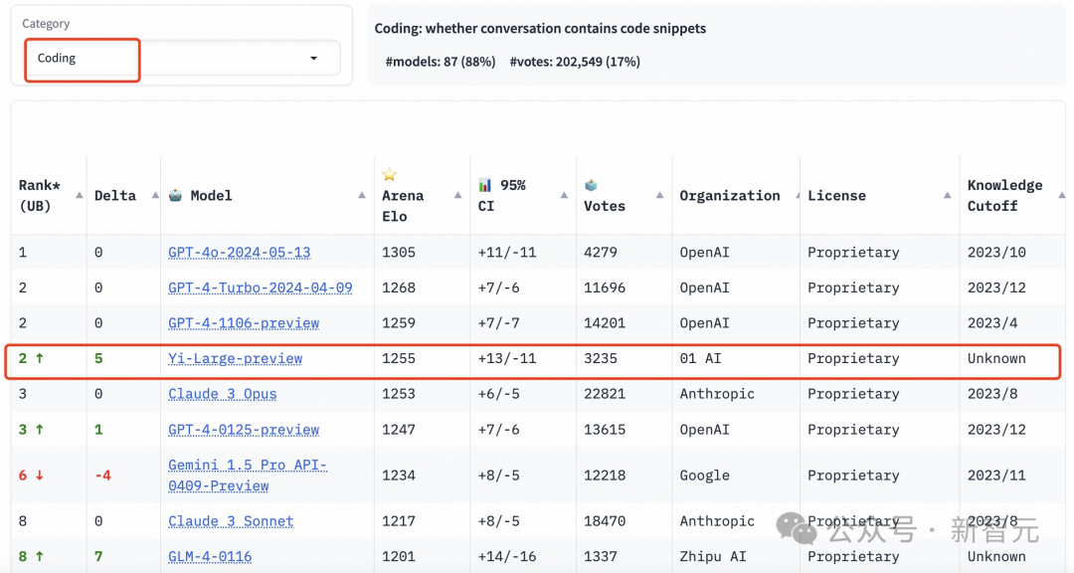The width and height of the screenshot is (1074, 573).
Task: Click sort arrow beside Model header
Action: pyautogui.click(x=362, y=195)
